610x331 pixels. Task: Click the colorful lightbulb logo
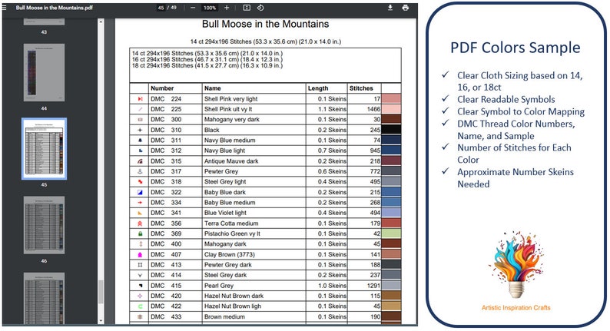[x=516, y=265]
